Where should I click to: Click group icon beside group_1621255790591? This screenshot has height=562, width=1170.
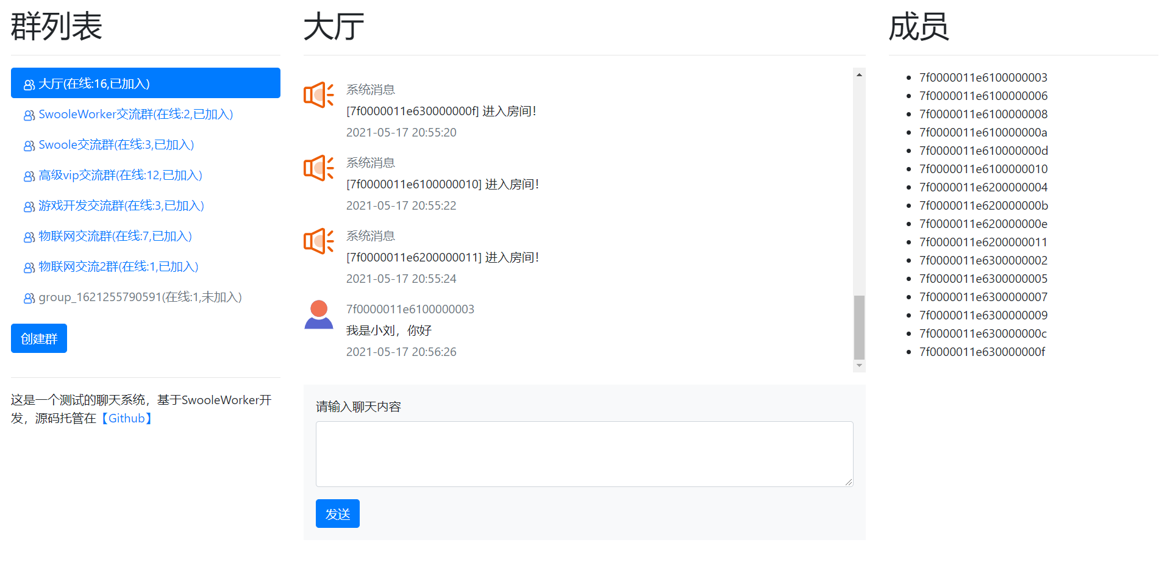coord(29,298)
